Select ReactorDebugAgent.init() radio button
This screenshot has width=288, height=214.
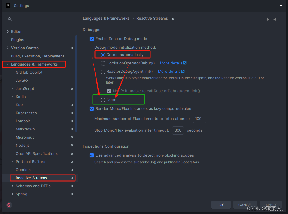[103, 72]
